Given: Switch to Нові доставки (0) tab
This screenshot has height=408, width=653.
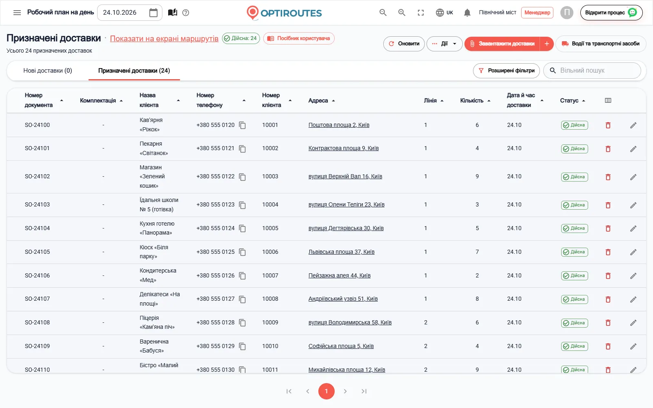Looking at the screenshot, I should [x=48, y=71].
